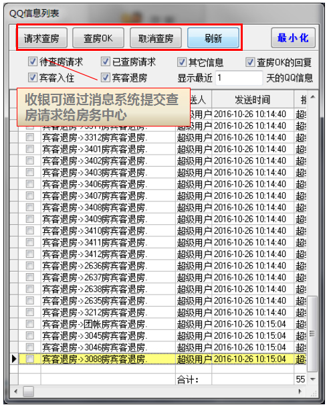Image resolution: width=331 pixels, height=409 pixels.
Task: Toggle the 宾客入住 checkbox
Action: (x=32, y=78)
